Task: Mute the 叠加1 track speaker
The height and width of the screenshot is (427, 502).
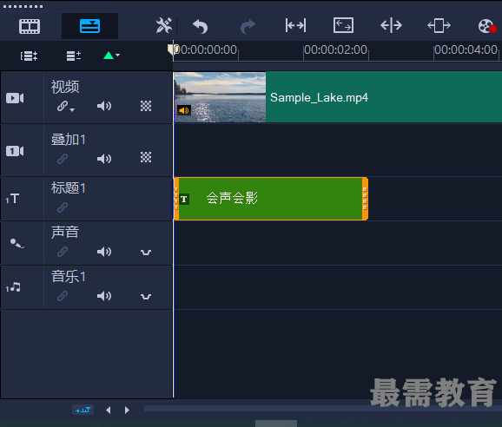Action: pyautogui.click(x=104, y=159)
